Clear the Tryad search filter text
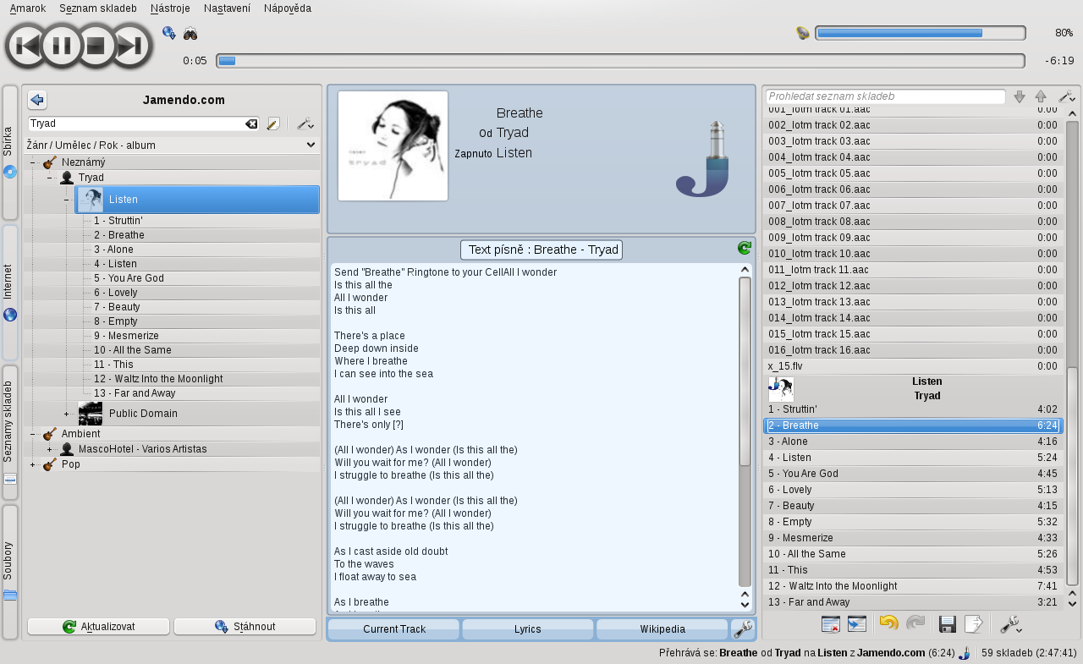The height and width of the screenshot is (664, 1083). point(251,123)
